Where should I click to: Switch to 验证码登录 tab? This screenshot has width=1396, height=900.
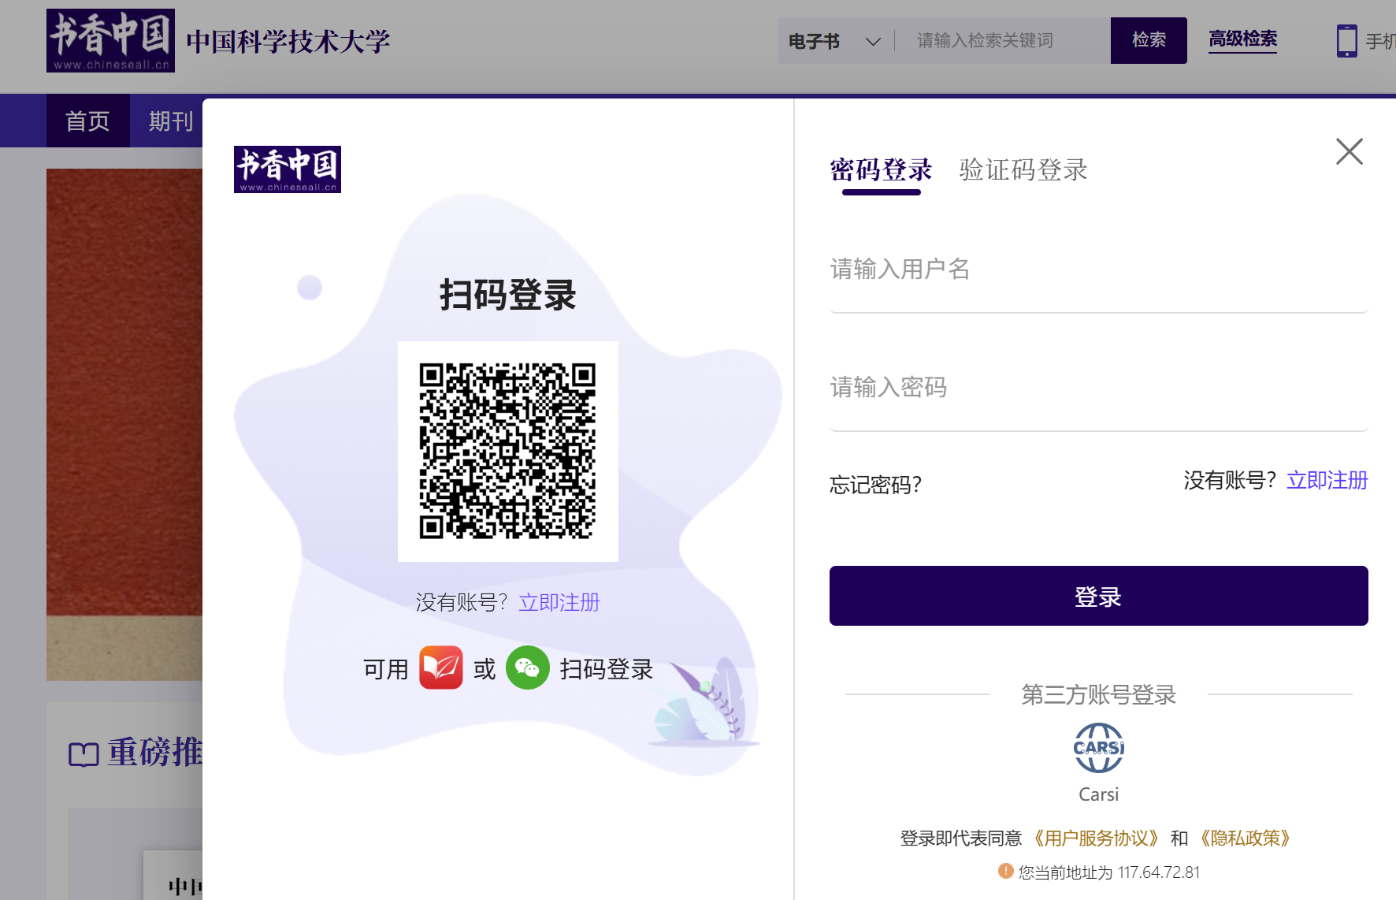tap(1023, 169)
